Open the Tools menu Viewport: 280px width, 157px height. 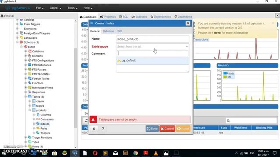(x=72, y=8)
